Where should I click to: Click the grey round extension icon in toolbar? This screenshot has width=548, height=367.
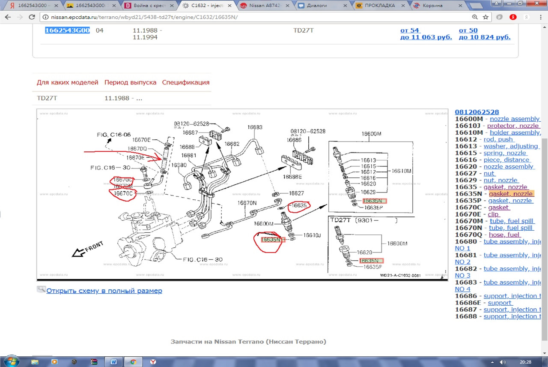500,17
